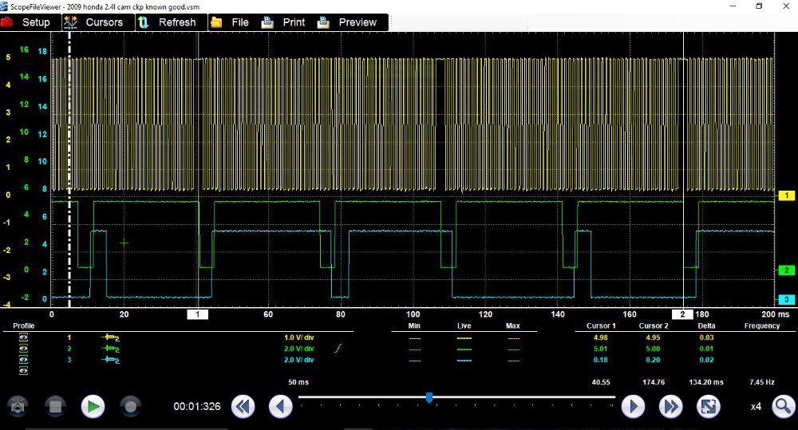Fast forward with the double-arrow button
798x430 pixels.
[x=670, y=407]
